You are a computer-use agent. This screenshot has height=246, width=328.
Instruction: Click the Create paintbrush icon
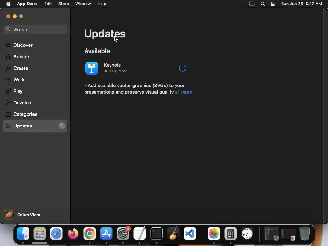pos(8,68)
